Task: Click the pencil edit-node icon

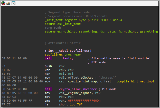Action: 8,3
